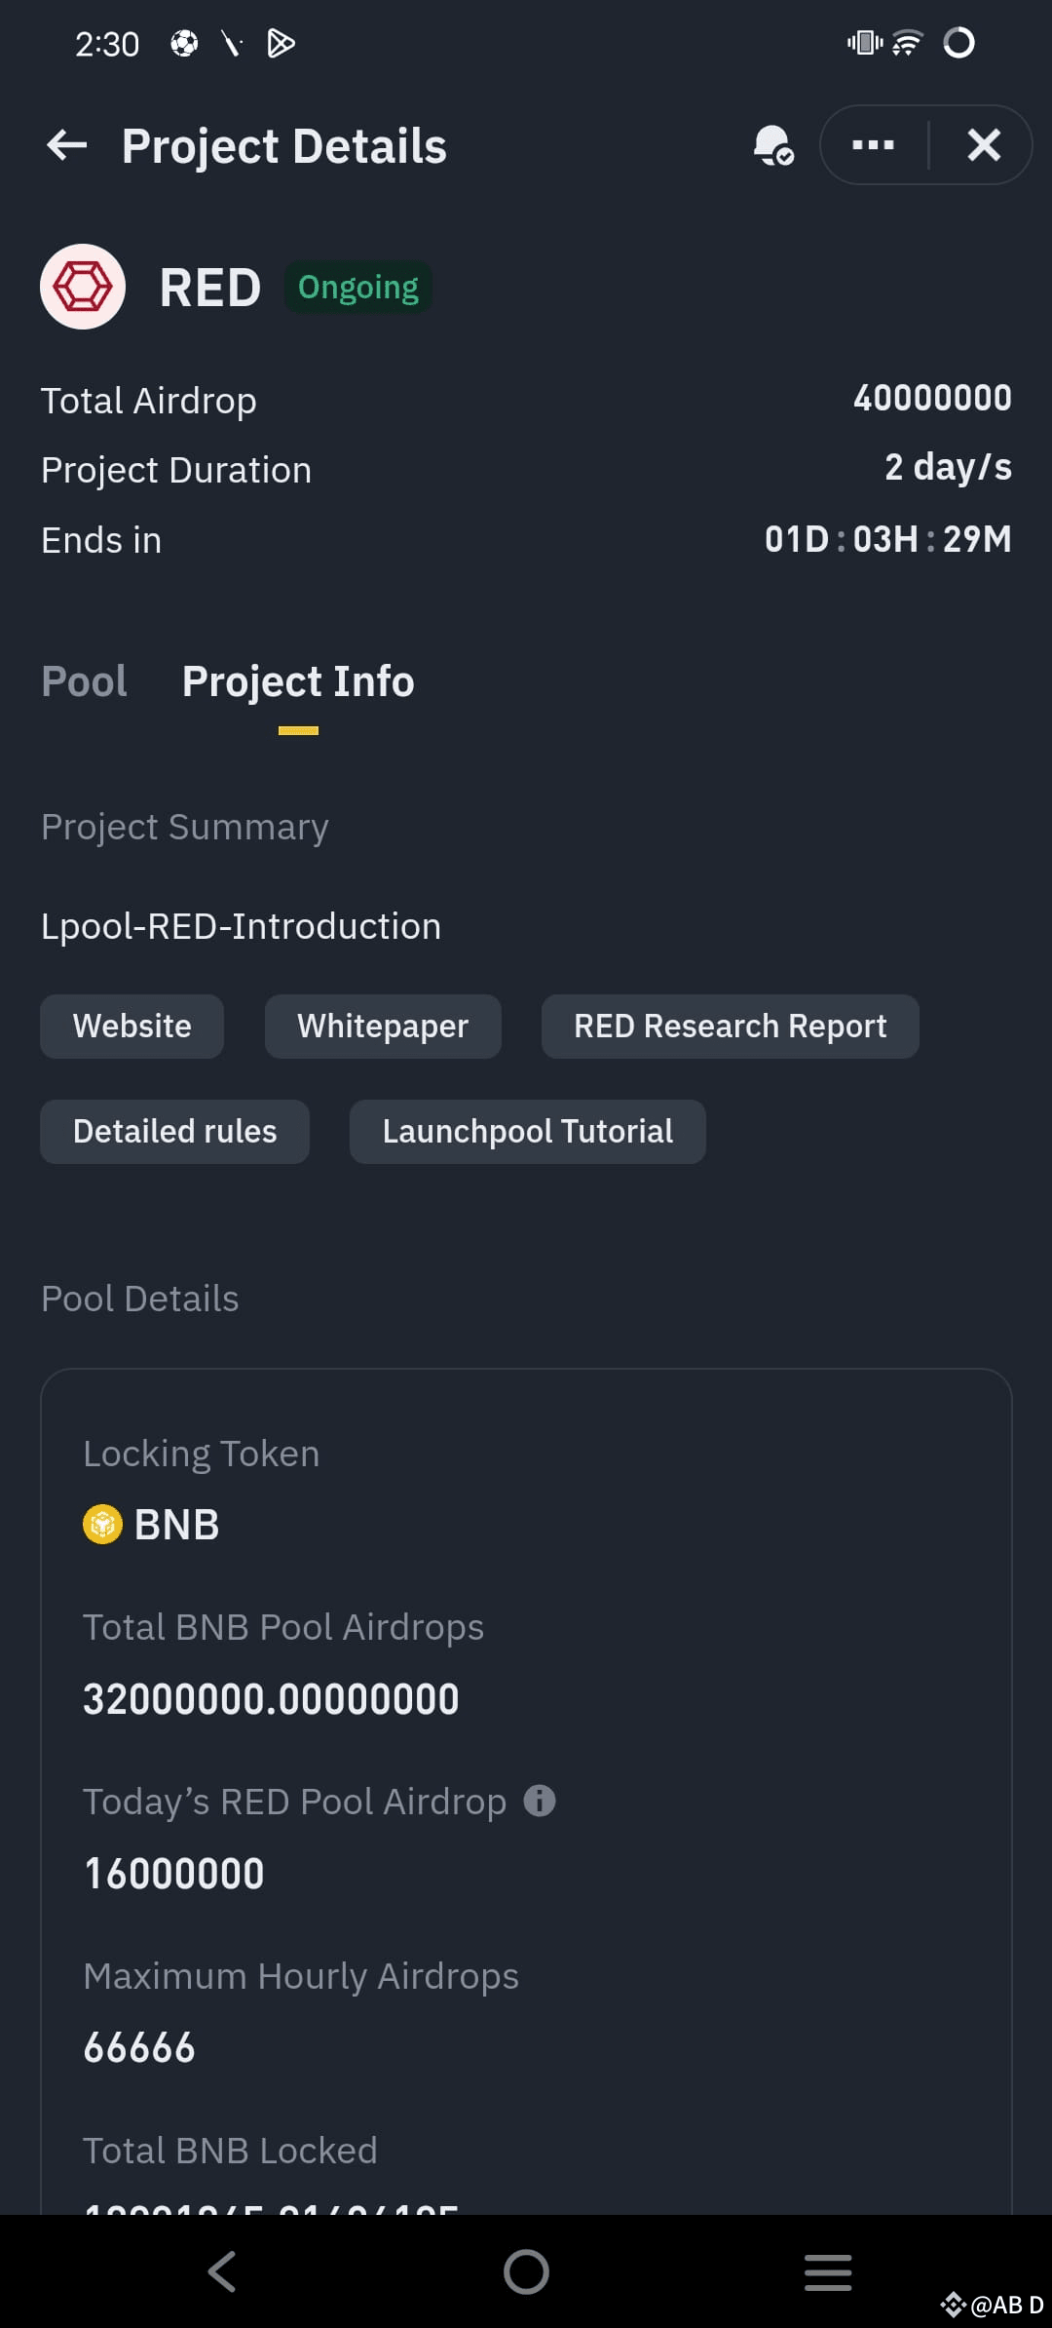Image resolution: width=1052 pixels, height=2328 pixels.
Task: Select the Project Info tab
Action: coord(298,681)
